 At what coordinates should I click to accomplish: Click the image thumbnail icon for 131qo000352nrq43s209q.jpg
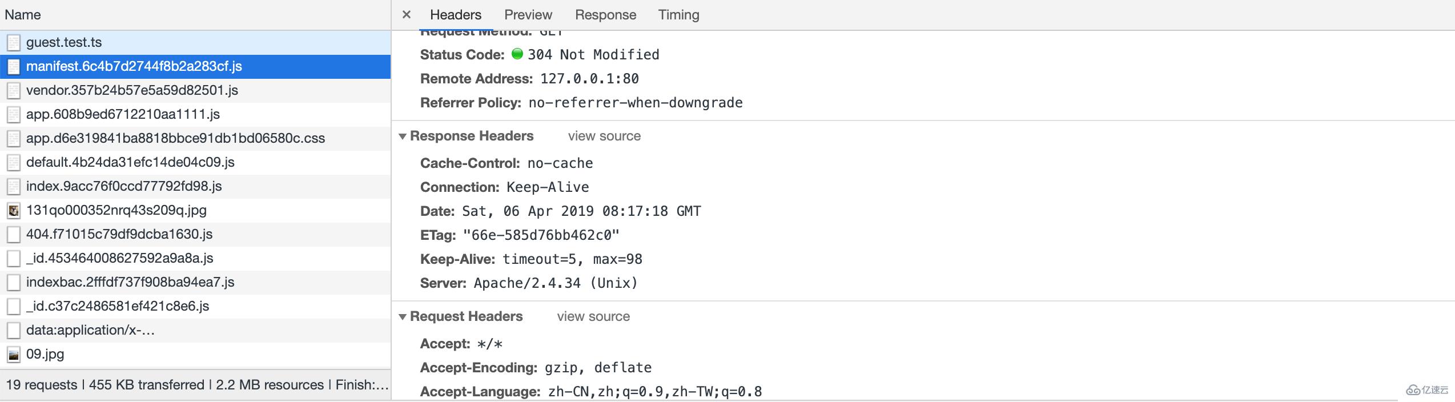pos(13,210)
